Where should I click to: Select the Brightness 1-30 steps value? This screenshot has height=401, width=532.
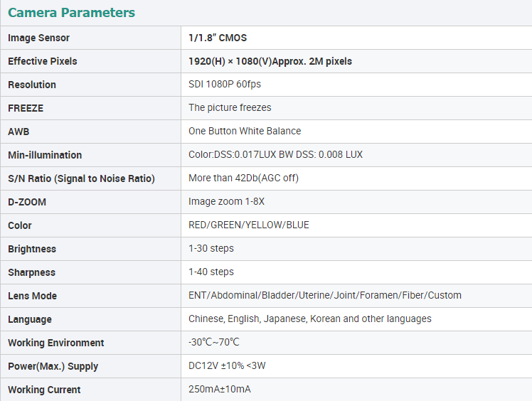pyautogui.click(x=211, y=248)
